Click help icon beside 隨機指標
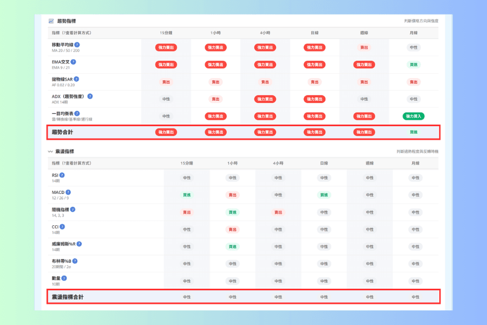Image resolution: width=487 pixels, height=325 pixels. [73, 210]
